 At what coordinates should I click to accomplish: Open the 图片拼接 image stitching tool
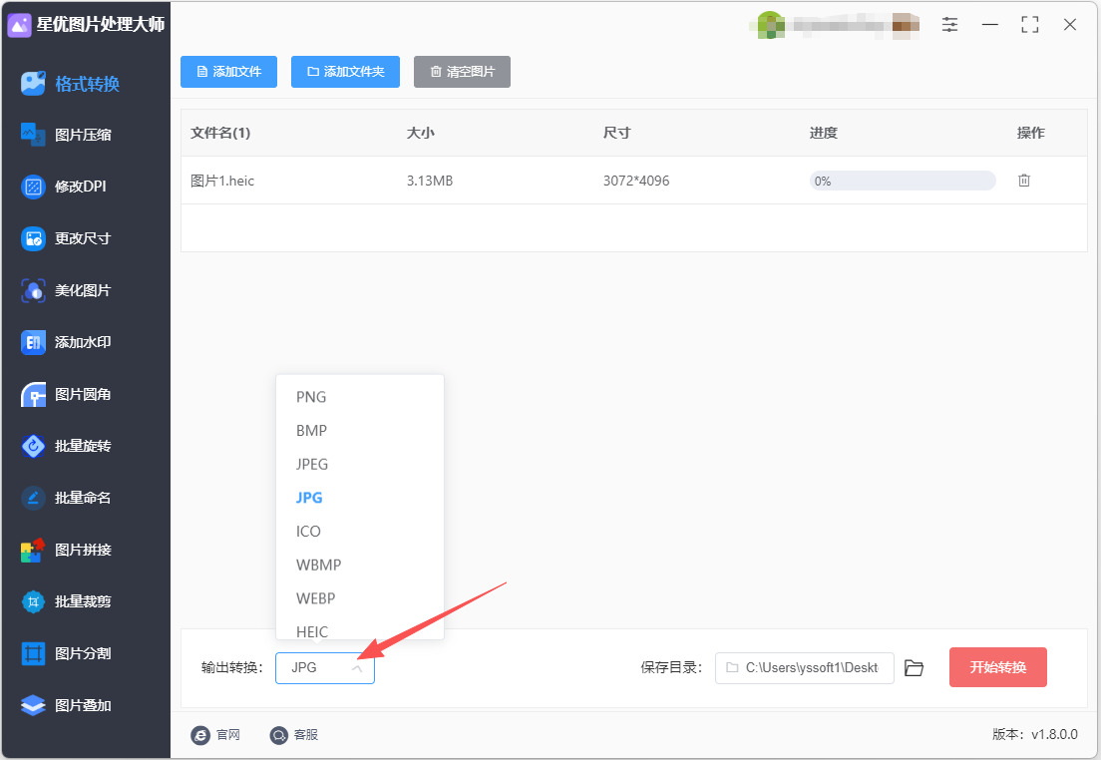(x=65, y=550)
